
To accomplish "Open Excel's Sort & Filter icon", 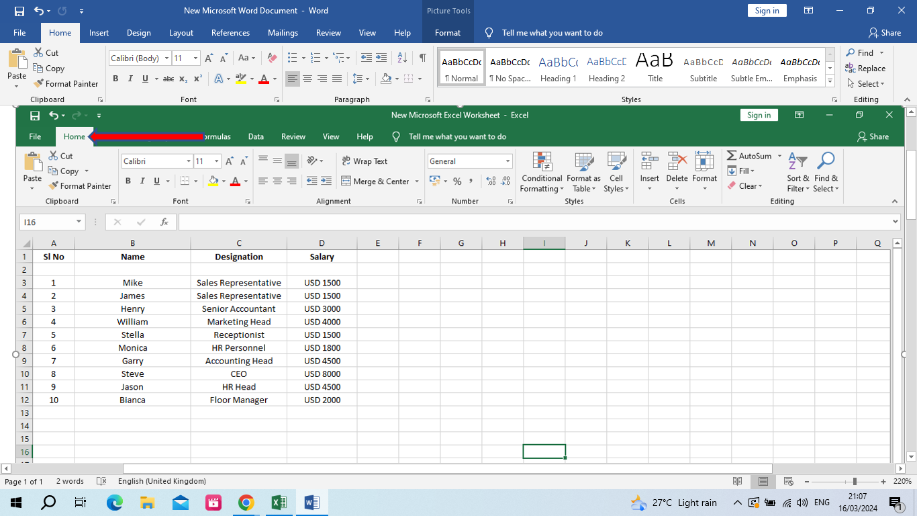I will [x=798, y=162].
